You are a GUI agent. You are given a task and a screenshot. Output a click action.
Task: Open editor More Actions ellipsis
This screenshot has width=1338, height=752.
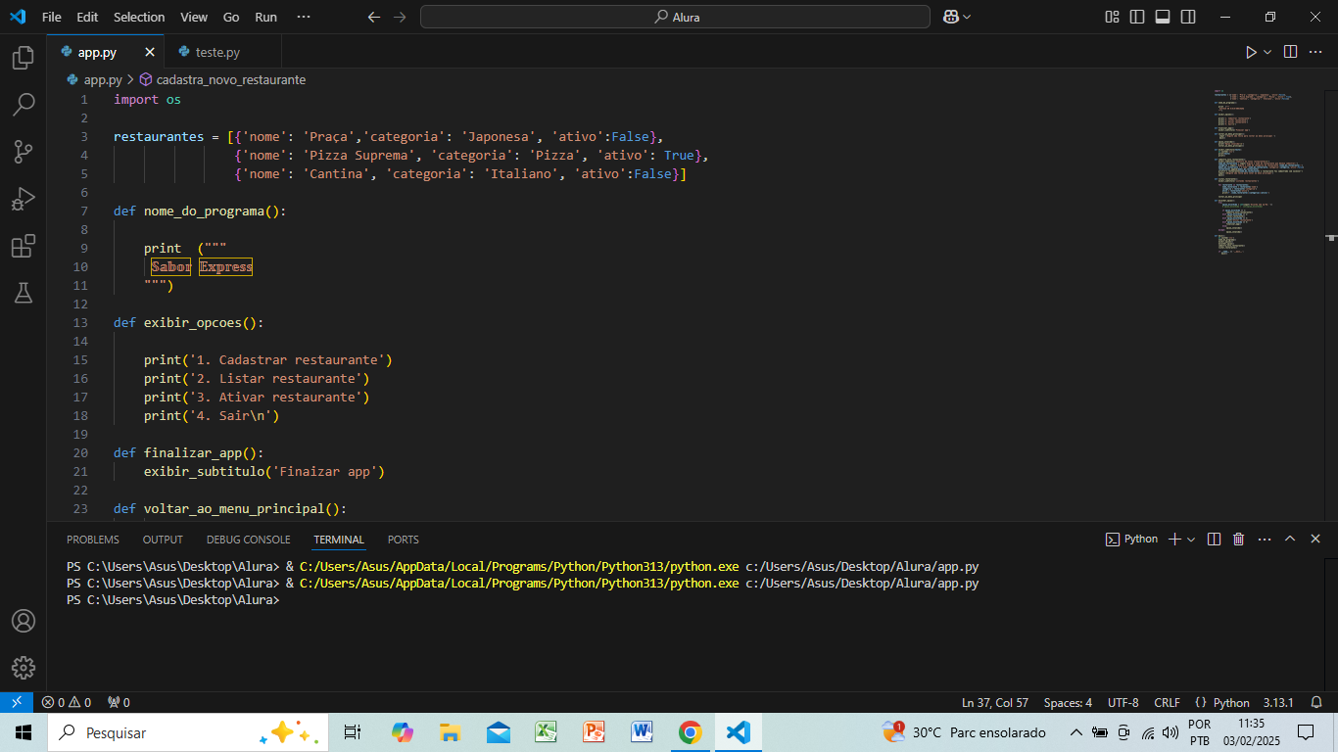(x=1316, y=52)
